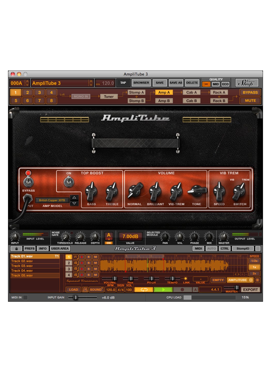This screenshot has width=271, height=372.
Task: Step preset number 000A up
Action: [27, 81]
